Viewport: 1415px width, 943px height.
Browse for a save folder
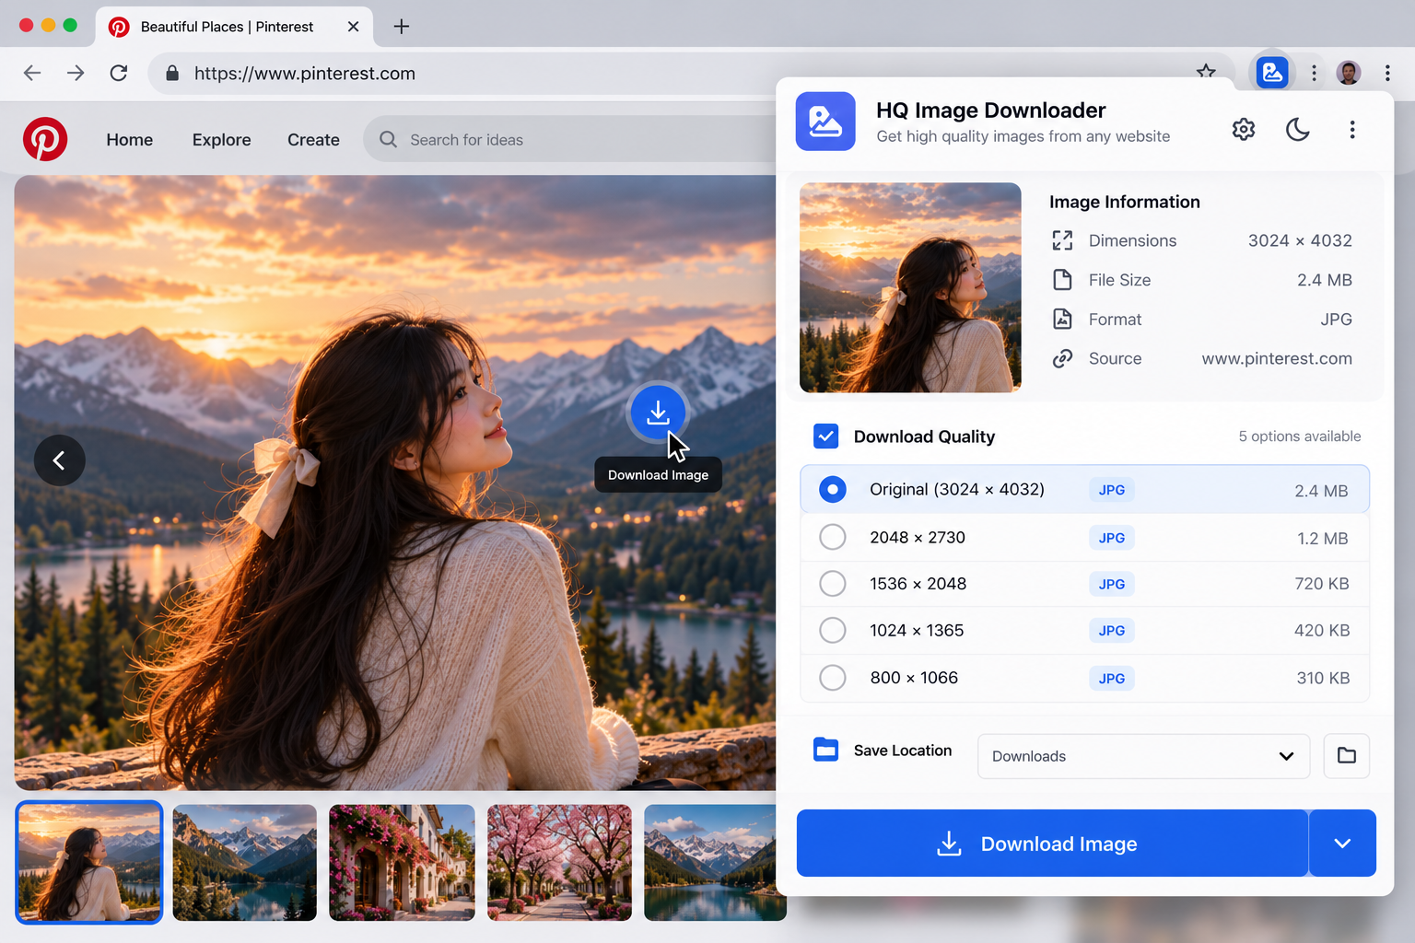(x=1347, y=756)
